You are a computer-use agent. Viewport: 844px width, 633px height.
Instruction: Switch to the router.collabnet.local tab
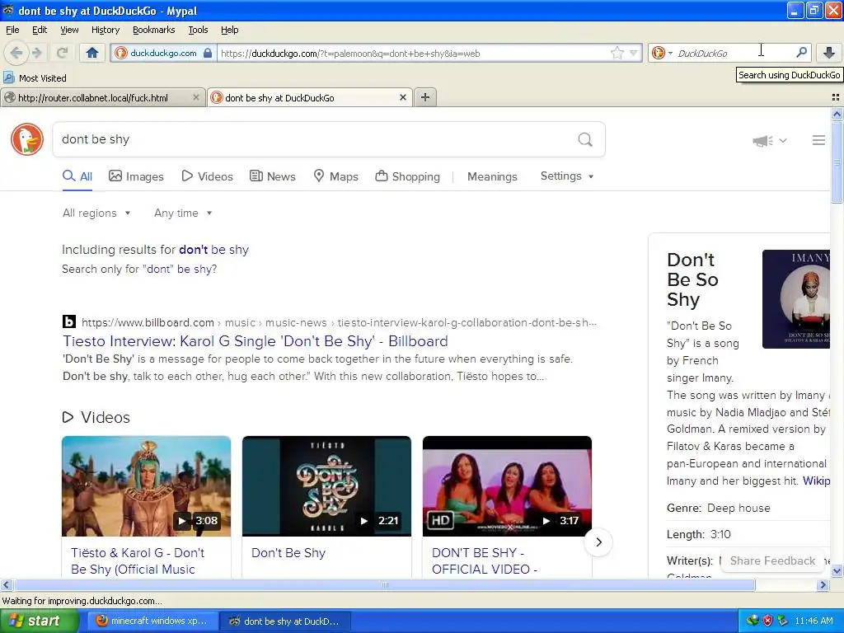(x=102, y=97)
